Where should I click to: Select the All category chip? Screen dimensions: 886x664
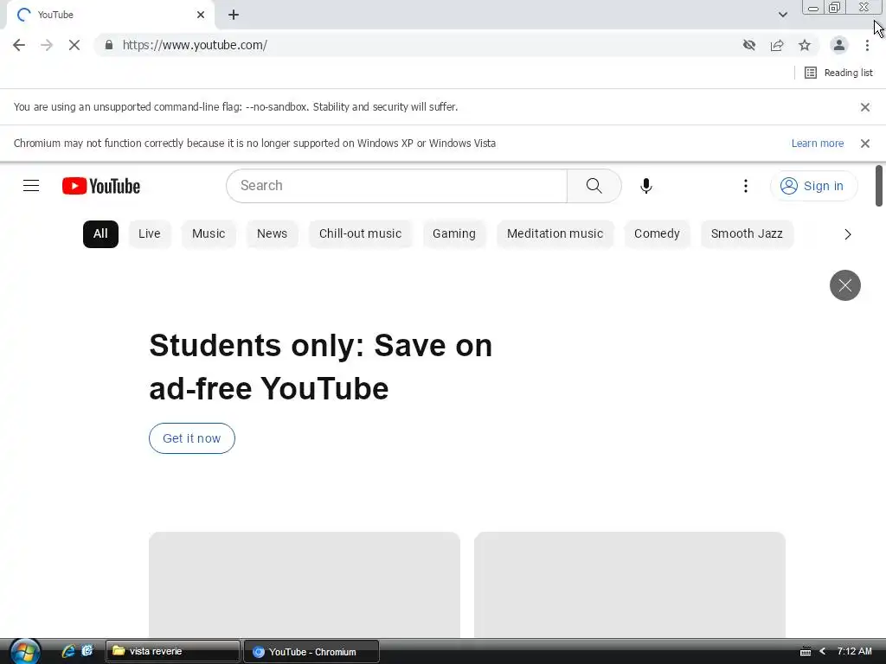coord(100,233)
